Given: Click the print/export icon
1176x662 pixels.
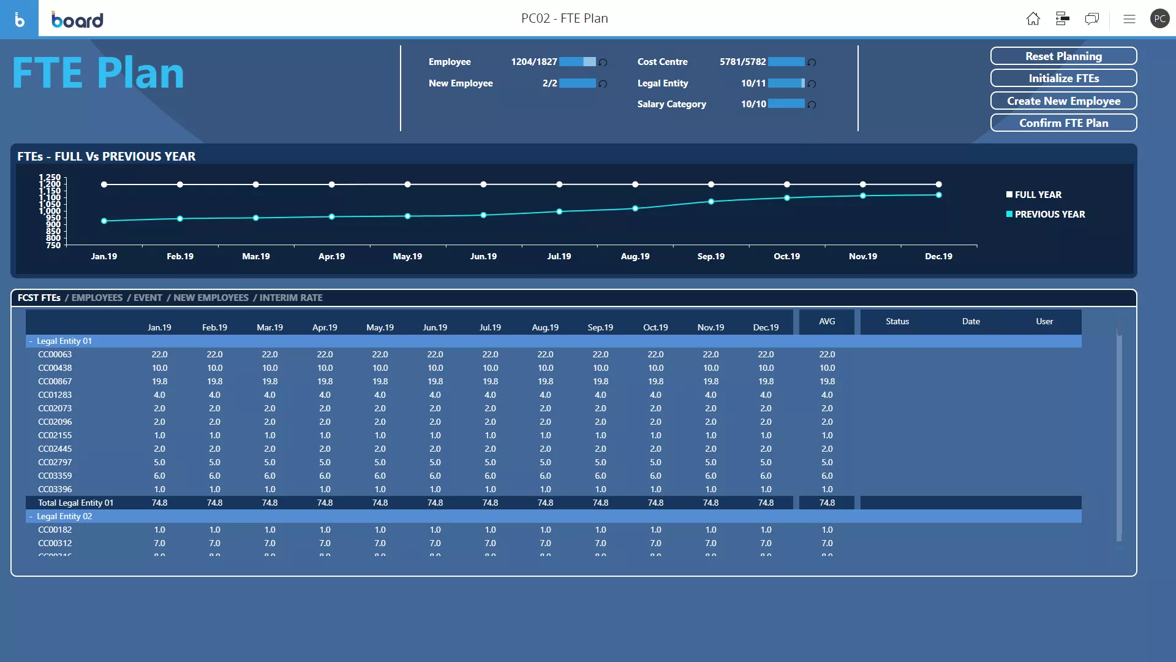Looking at the screenshot, I should 1062,18.
